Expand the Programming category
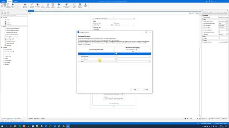Viewport: 229px width, 128px height. [4, 56]
